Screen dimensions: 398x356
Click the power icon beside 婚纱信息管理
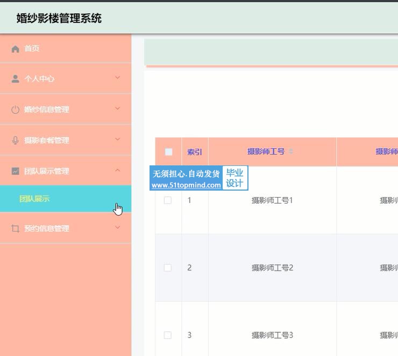pyautogui.click(x=15, y=110)
